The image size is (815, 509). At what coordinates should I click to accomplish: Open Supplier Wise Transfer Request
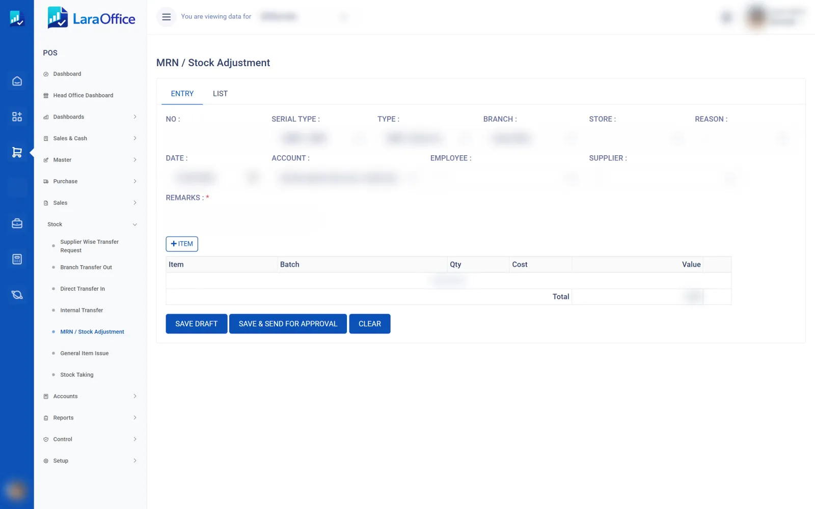click(x=90, y=246)
